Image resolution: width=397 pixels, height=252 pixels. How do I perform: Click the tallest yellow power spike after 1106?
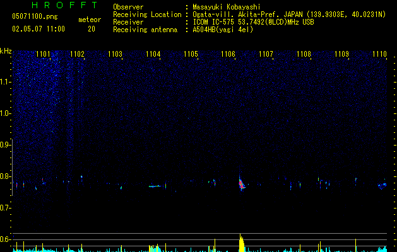coord(242,243)
